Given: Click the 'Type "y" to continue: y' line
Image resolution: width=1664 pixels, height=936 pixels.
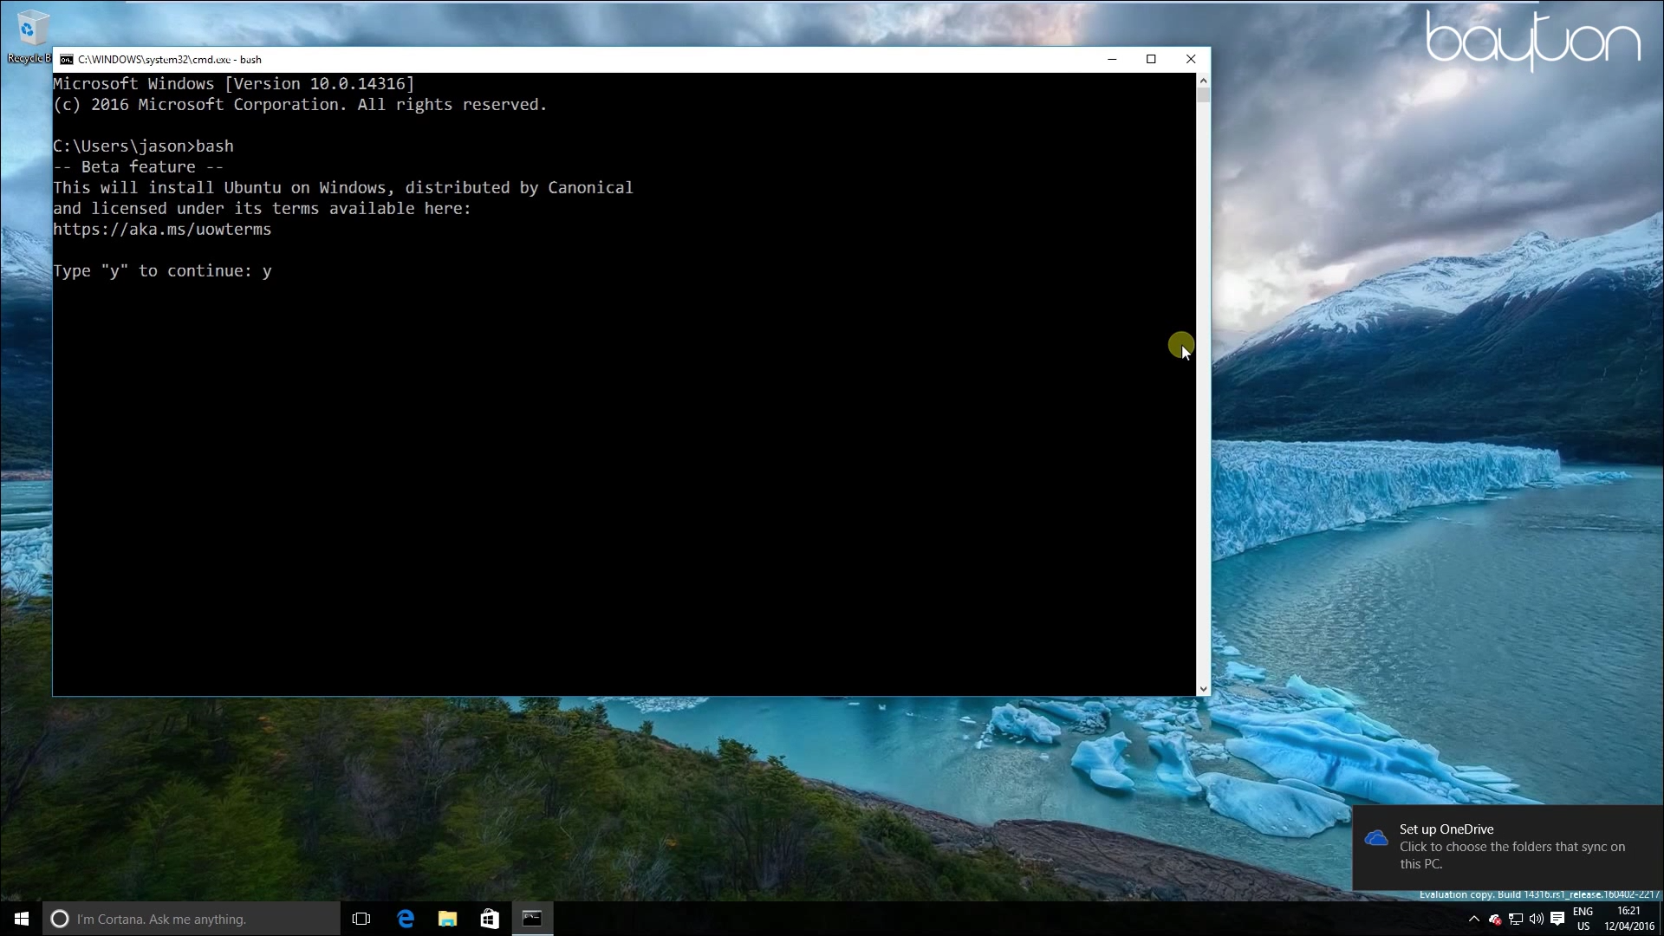Looking at the screenshot, I should (162, 271).
